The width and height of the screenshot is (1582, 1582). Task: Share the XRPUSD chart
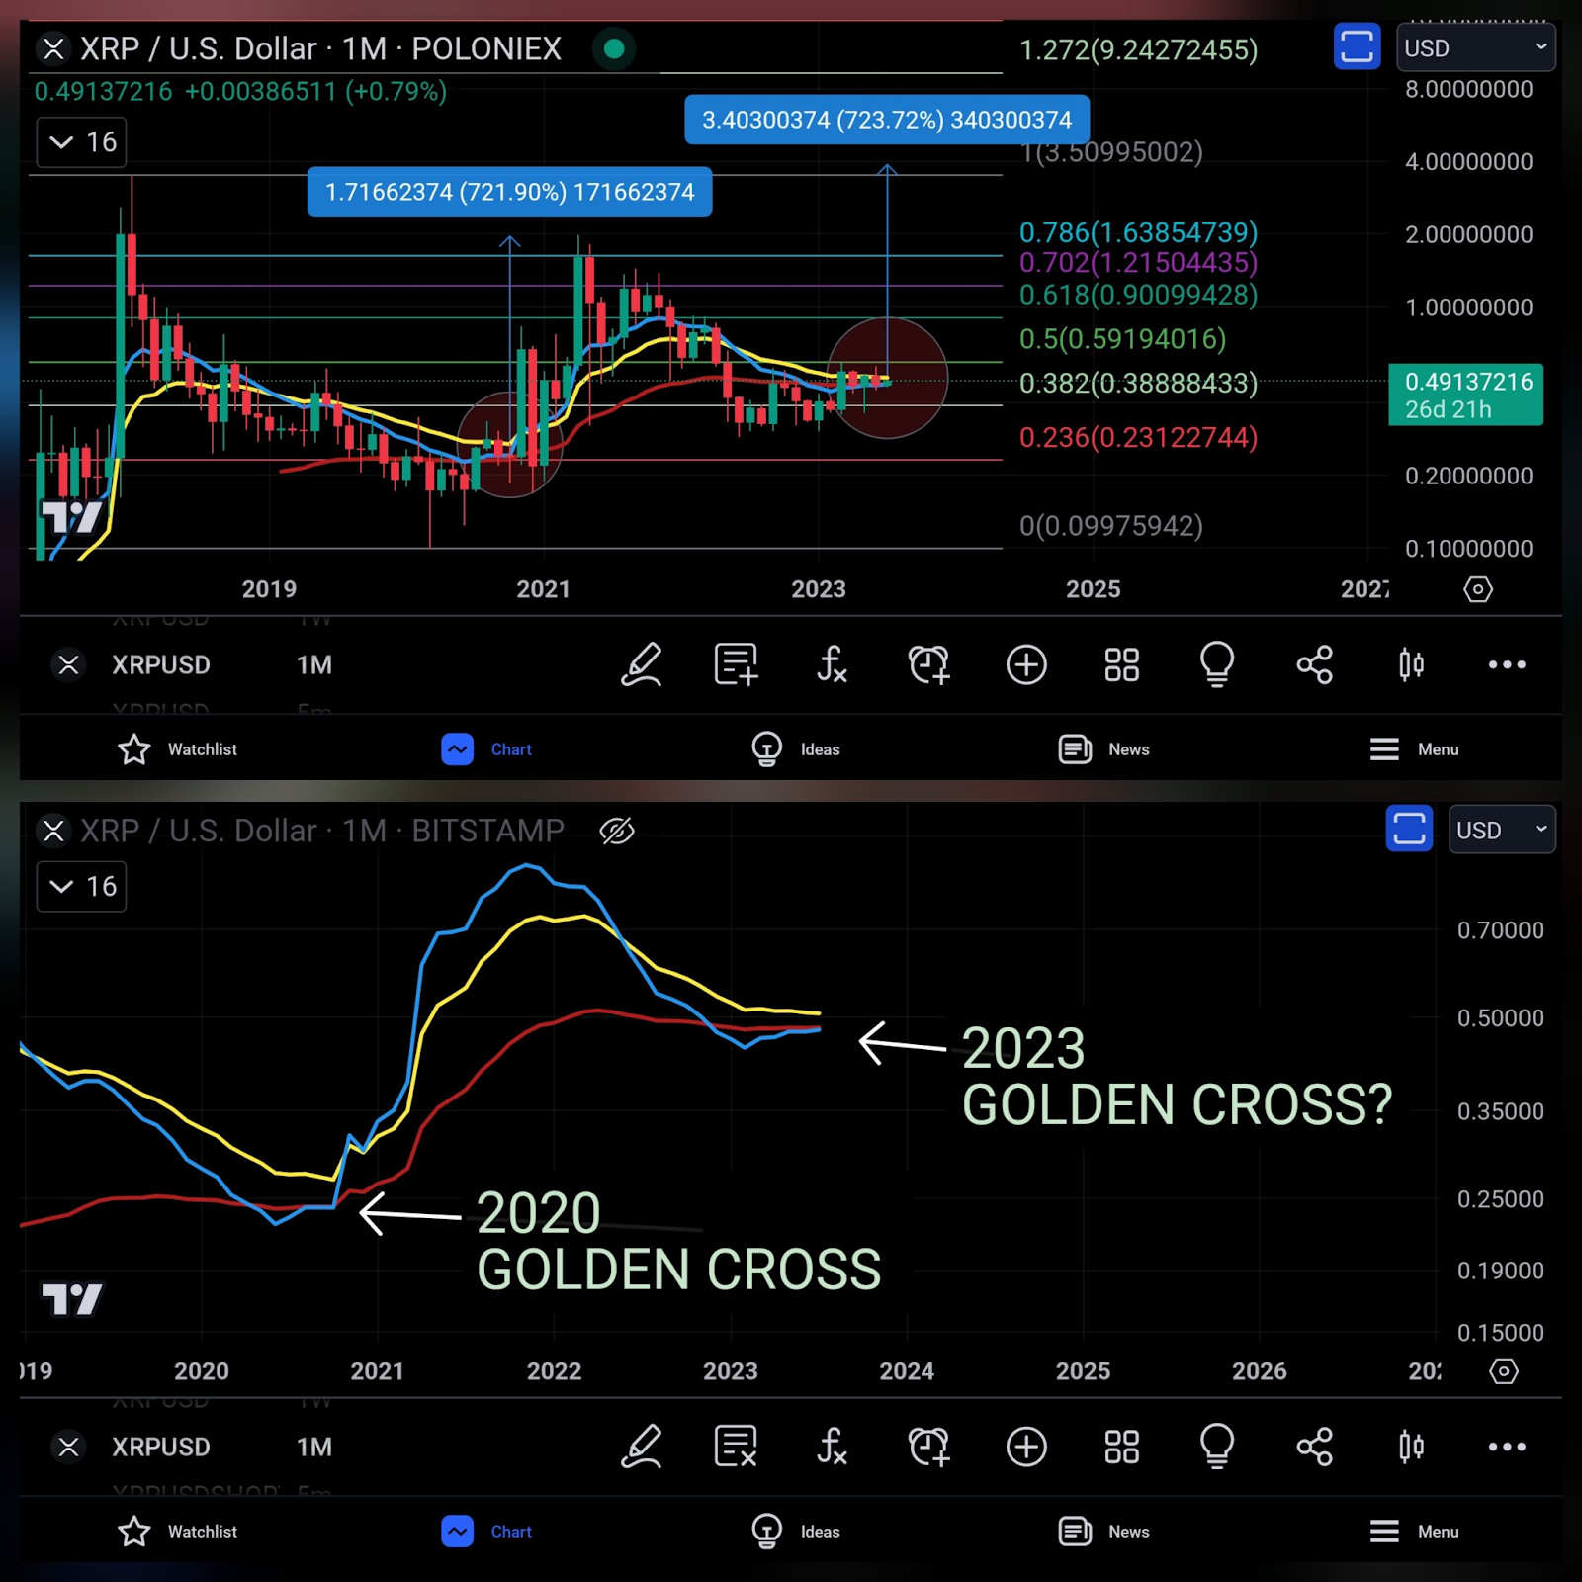[x=1314, y=664]
